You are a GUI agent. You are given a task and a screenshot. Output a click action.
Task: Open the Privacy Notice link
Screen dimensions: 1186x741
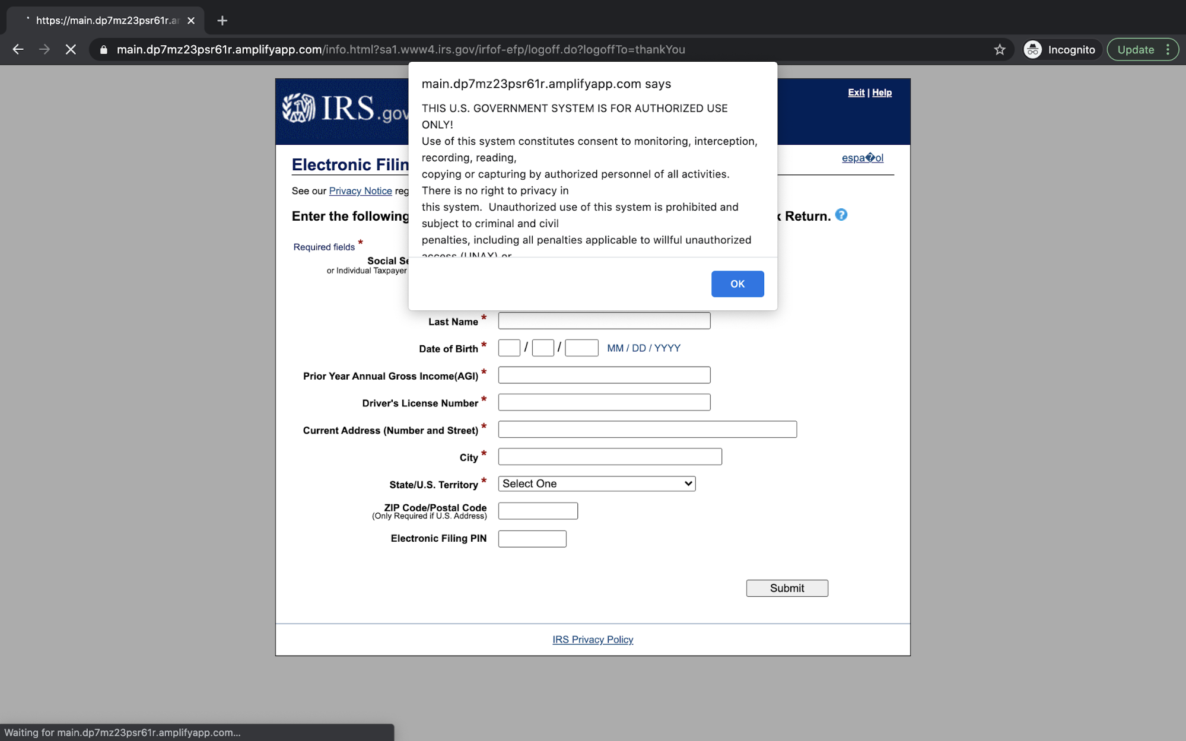(x=360, y=191)
